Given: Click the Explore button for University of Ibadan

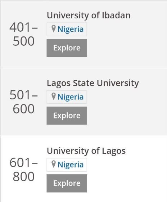Looking at the screenshot, I should pos(67,48).
